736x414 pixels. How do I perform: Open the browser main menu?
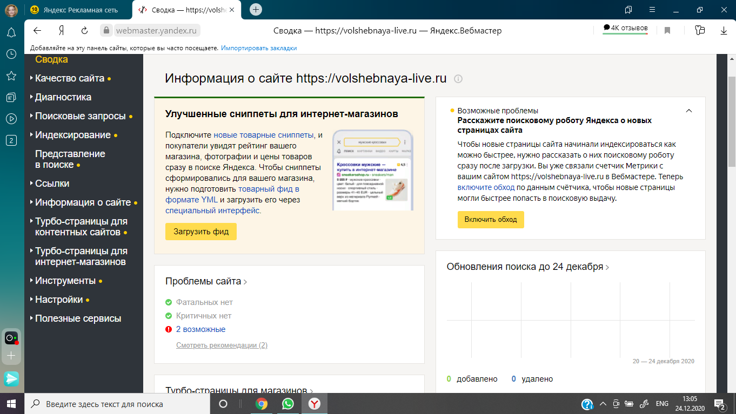tap(652, 10)
